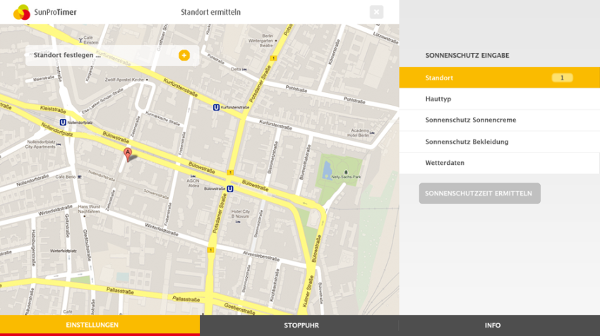Click the AGON Aldea hotel map icon
Image resolution: width=600 pixels, height=336 pixels.
tap(193, 174)
